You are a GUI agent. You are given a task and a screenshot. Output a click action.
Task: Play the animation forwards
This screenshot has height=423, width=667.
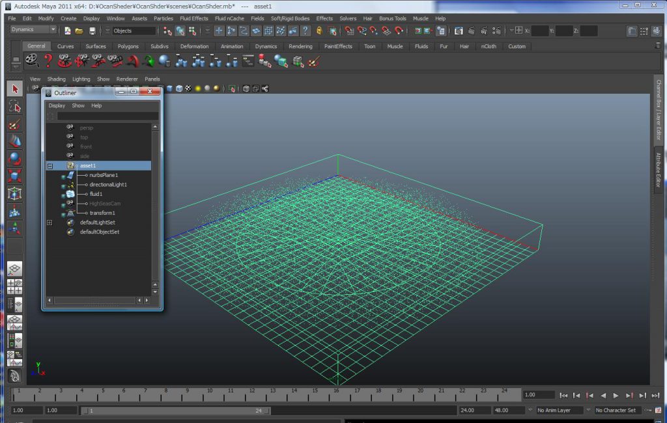pyautogui.click(x=616, y=396)
